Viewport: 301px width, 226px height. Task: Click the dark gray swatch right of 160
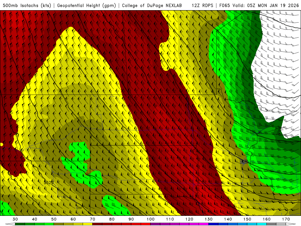click(x=271, y=224)
